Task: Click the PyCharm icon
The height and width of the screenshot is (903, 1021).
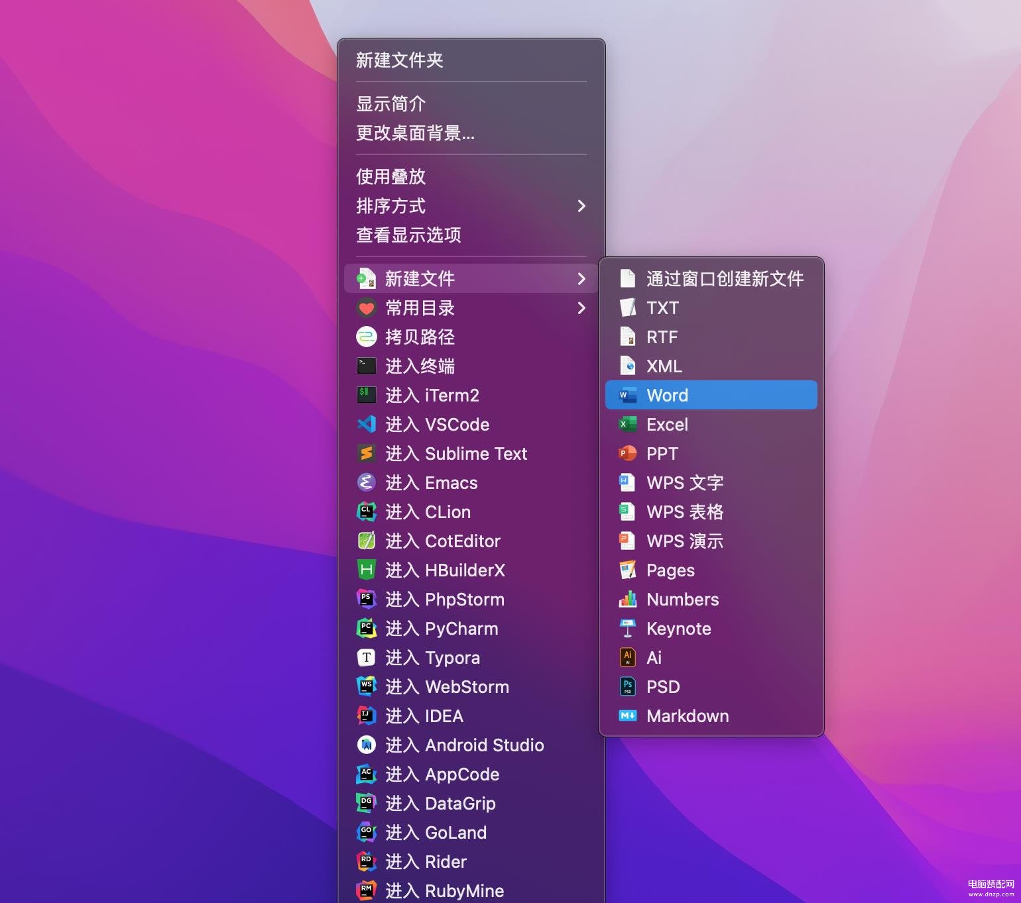Action: (367, 628)
